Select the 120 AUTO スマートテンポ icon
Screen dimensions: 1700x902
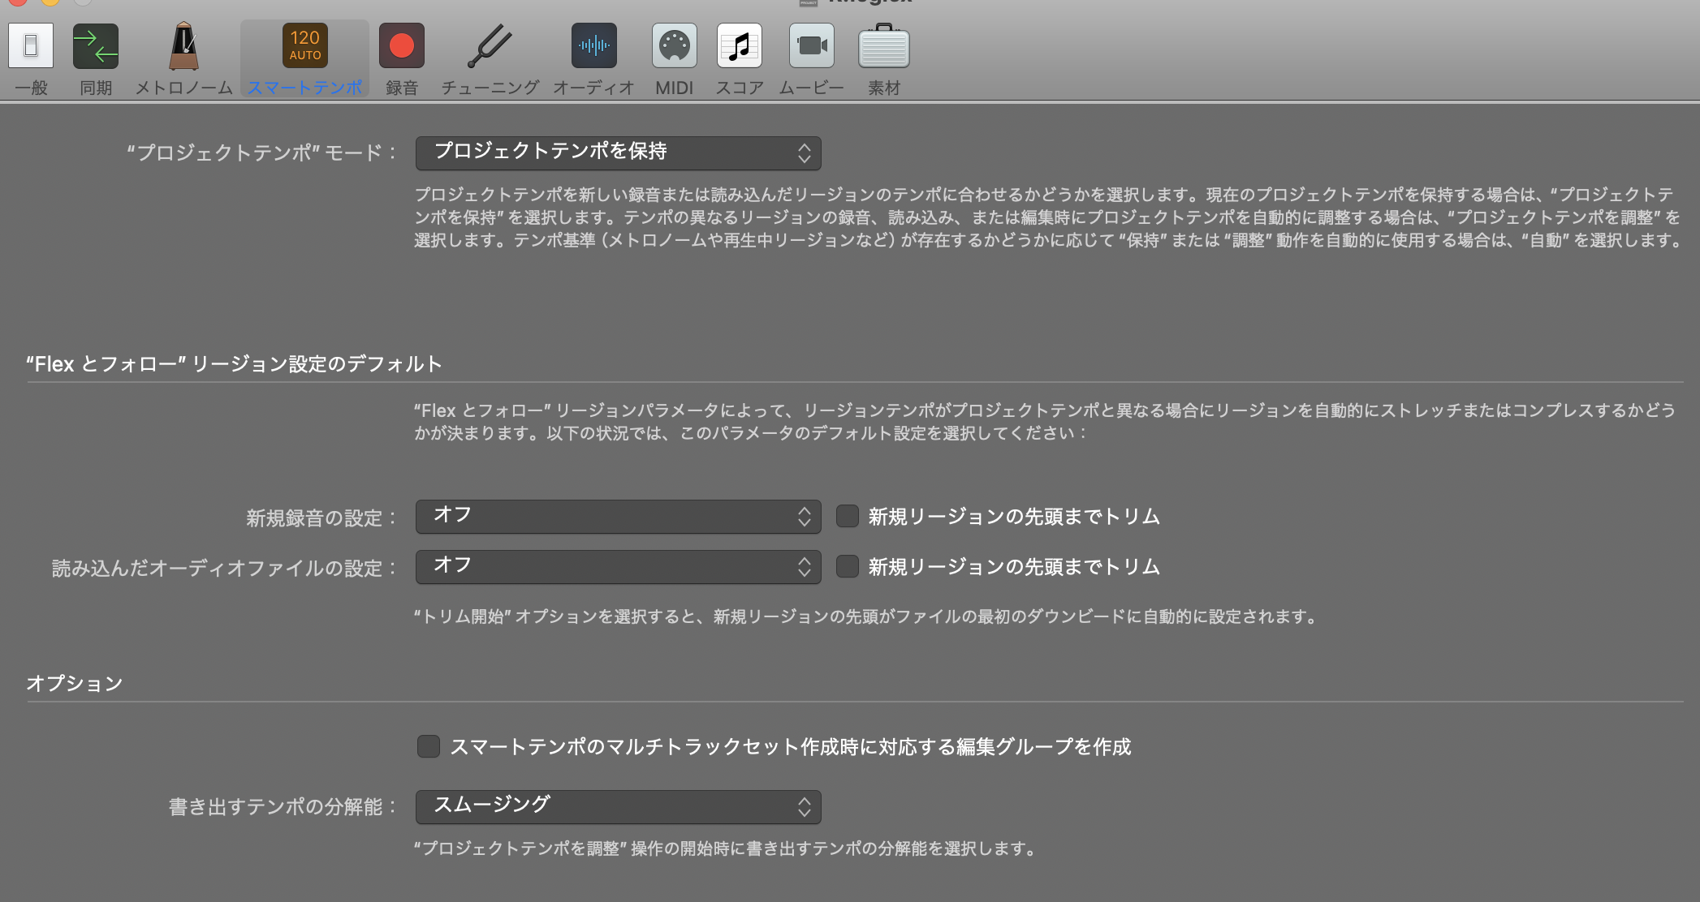(304, 45)
